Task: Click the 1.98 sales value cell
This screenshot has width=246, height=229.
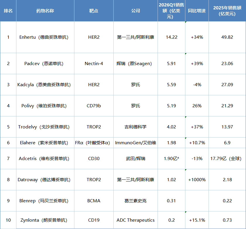Action: pos(172,143)
